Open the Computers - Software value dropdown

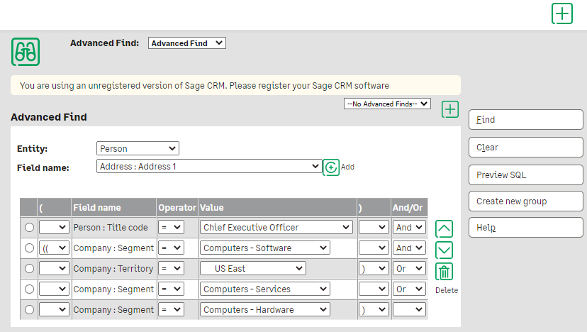[265, 248]
